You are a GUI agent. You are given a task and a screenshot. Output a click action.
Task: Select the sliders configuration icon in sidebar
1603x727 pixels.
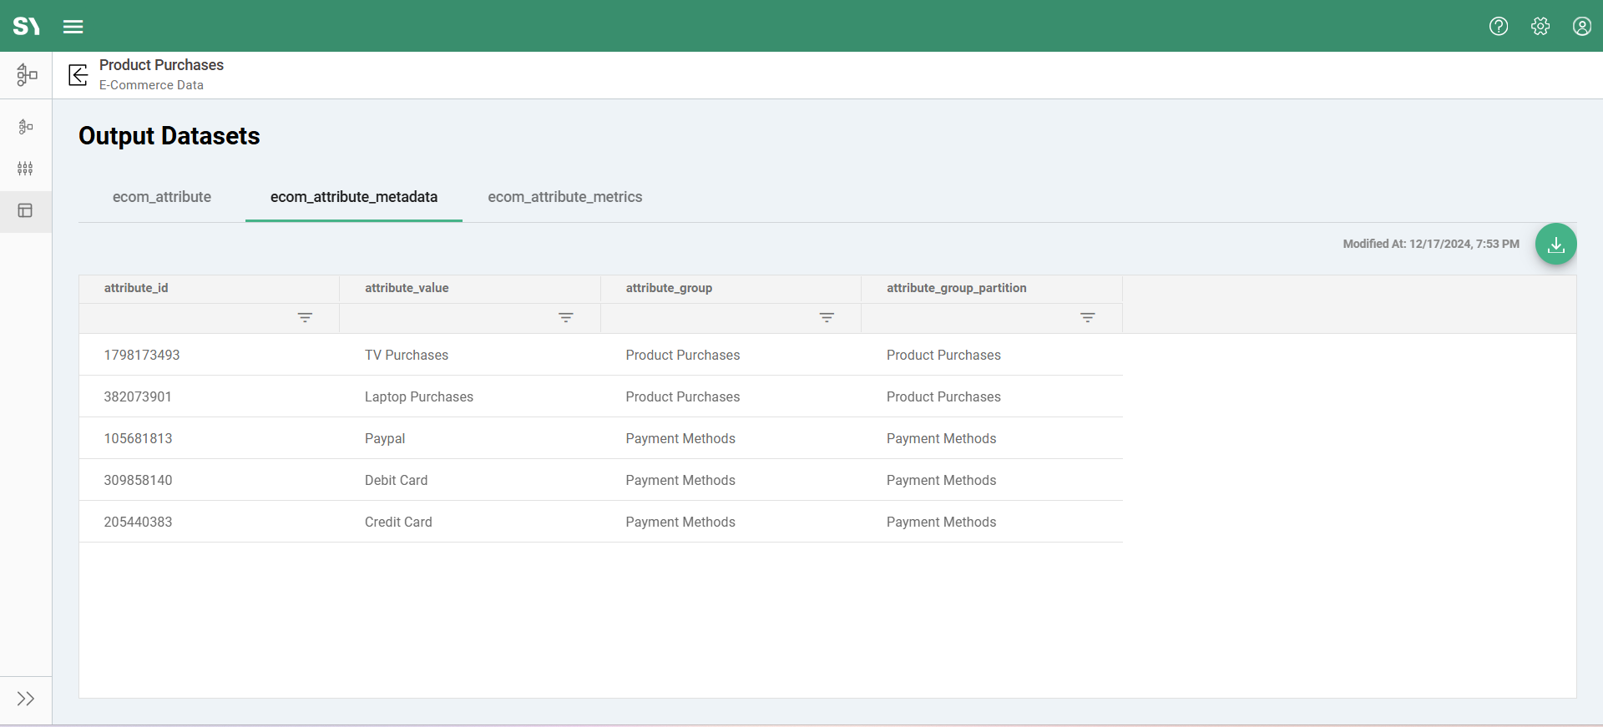point(26,169)
